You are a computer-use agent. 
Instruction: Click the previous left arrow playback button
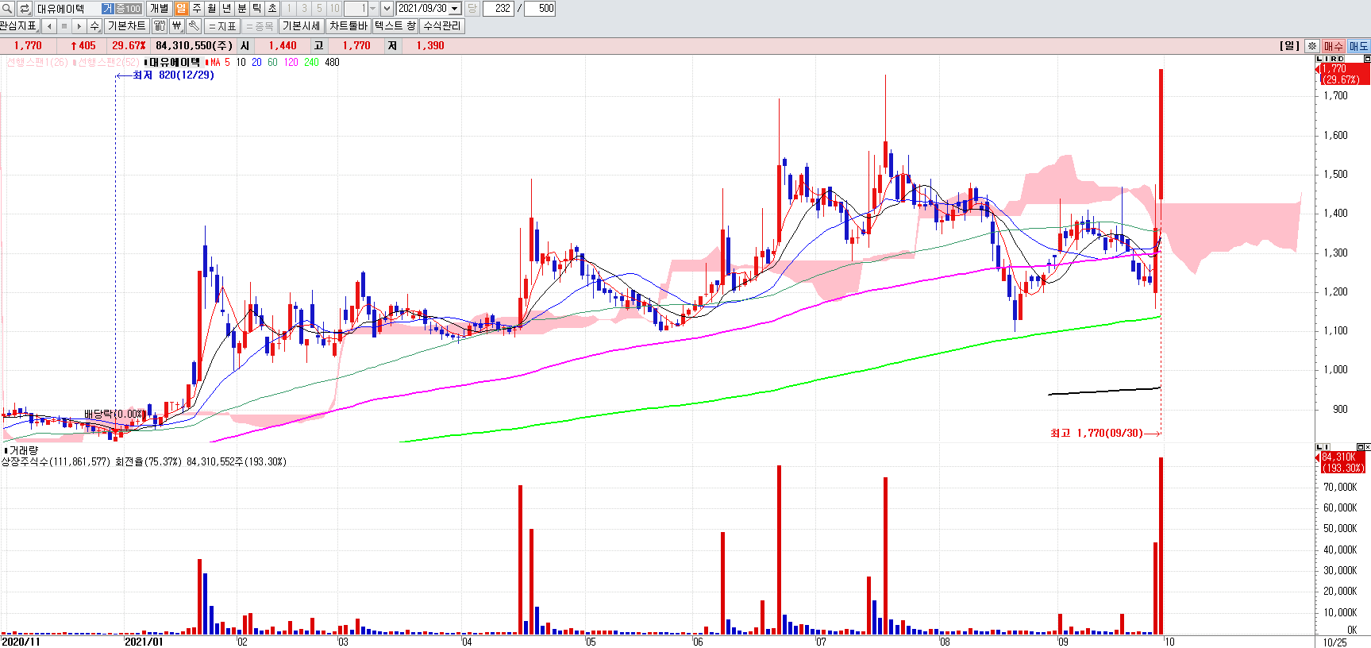[x=49, y=25]
